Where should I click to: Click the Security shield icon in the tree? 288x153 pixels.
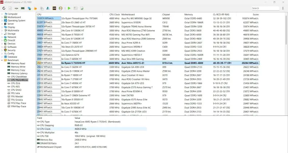[x=5, y=50]
